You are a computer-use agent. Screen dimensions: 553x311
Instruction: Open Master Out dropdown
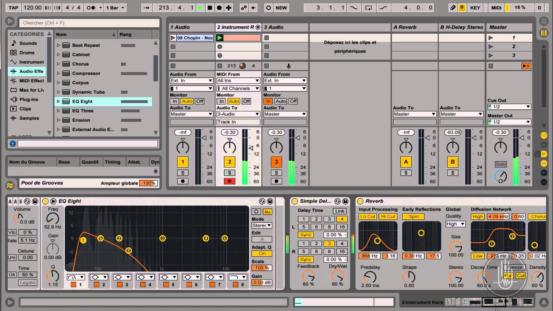pos(509,122)
